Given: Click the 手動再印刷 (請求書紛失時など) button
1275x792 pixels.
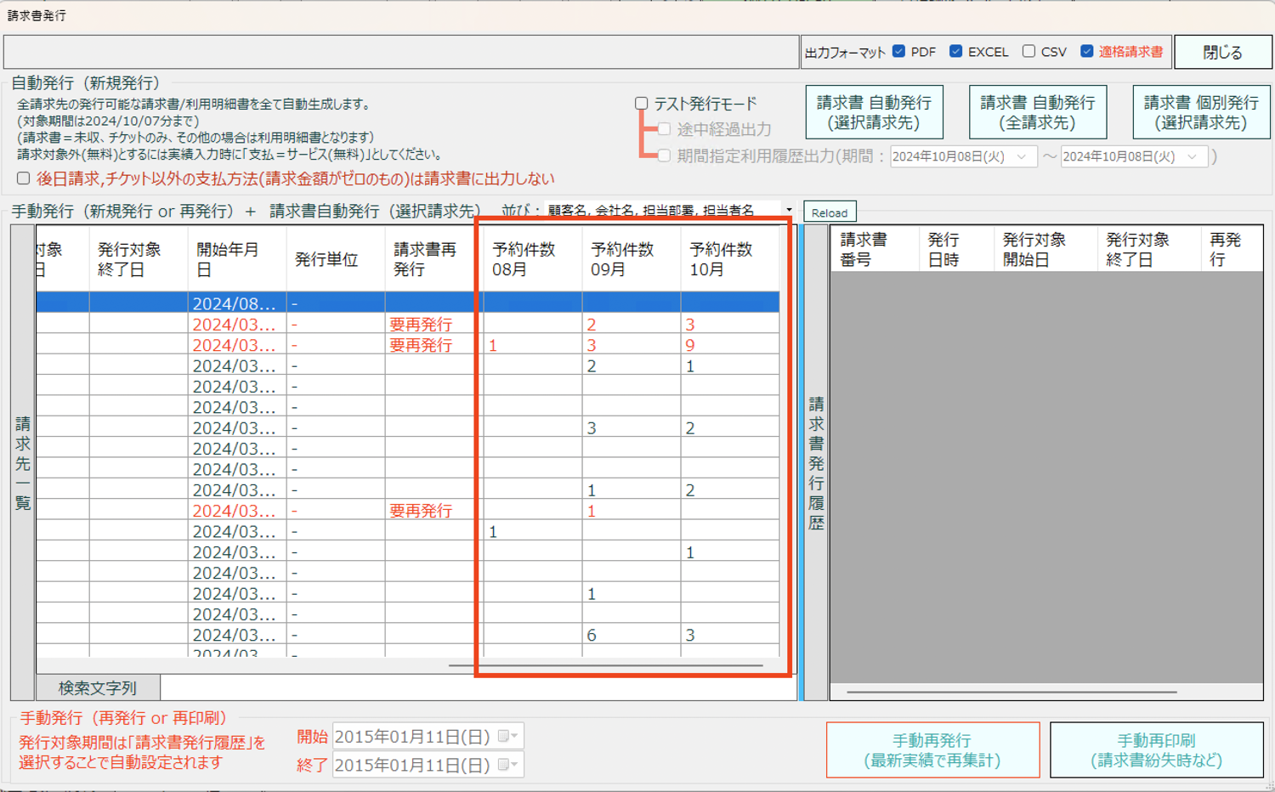Looking at the screenshot, I should pos(1156,750).
